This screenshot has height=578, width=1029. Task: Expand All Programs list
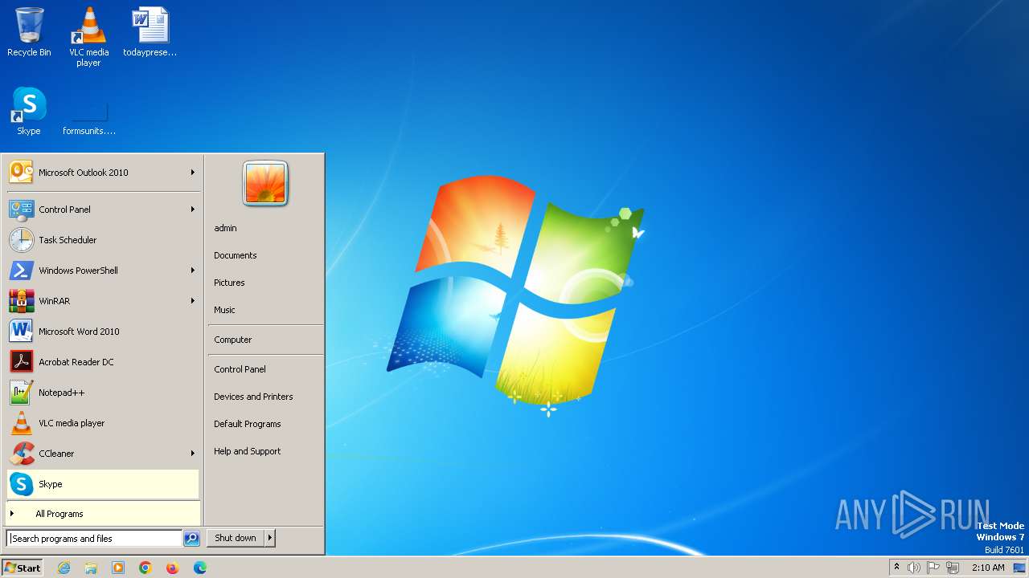pyautogui.click(x=103, y=514)
